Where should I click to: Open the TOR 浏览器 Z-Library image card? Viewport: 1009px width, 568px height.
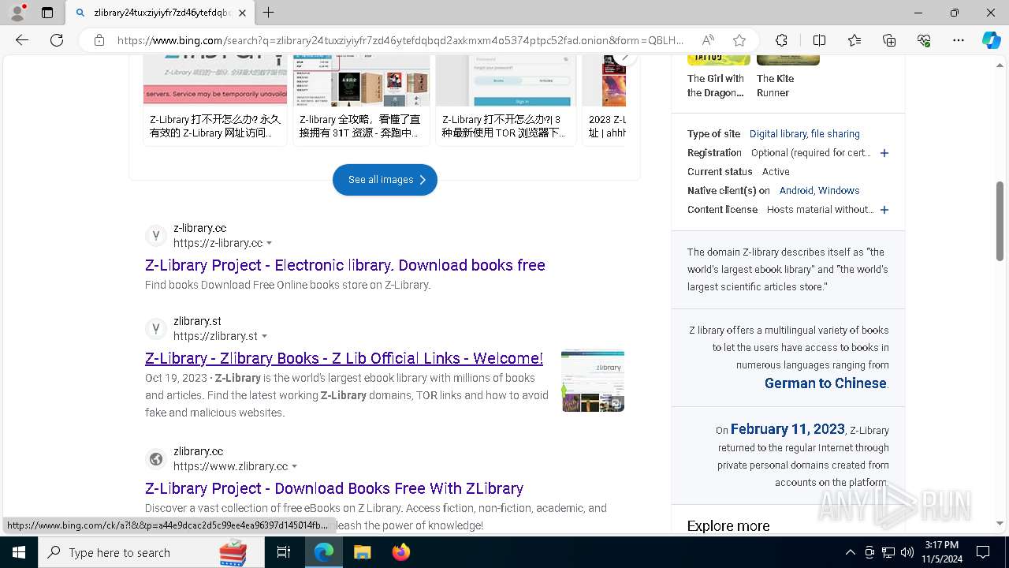click(x=506, y=100)
